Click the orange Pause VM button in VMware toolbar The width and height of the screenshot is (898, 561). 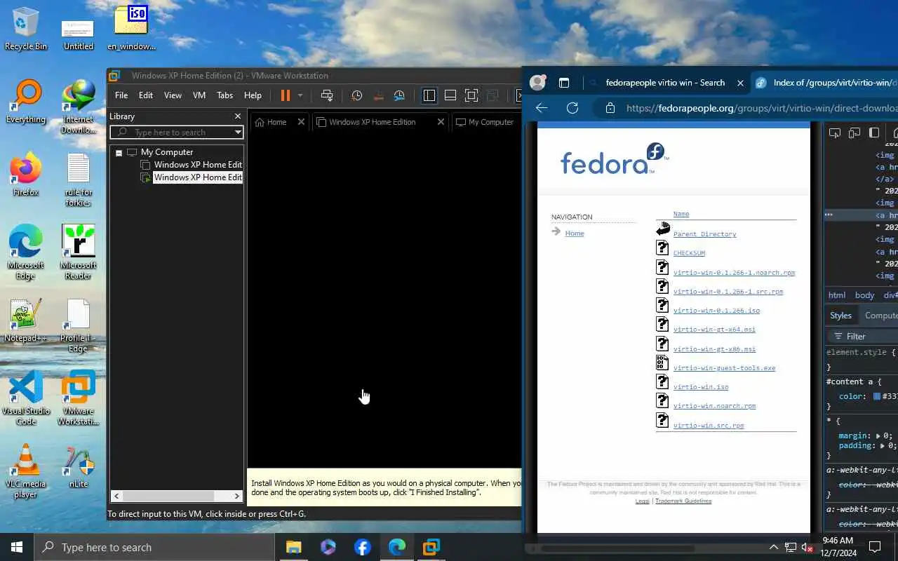point(285,95)
